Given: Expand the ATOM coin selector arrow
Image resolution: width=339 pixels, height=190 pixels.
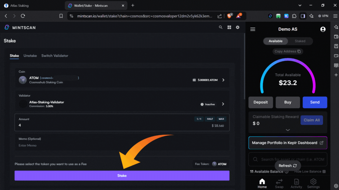Looking at the screenshot, I should (x=223, y=80).
